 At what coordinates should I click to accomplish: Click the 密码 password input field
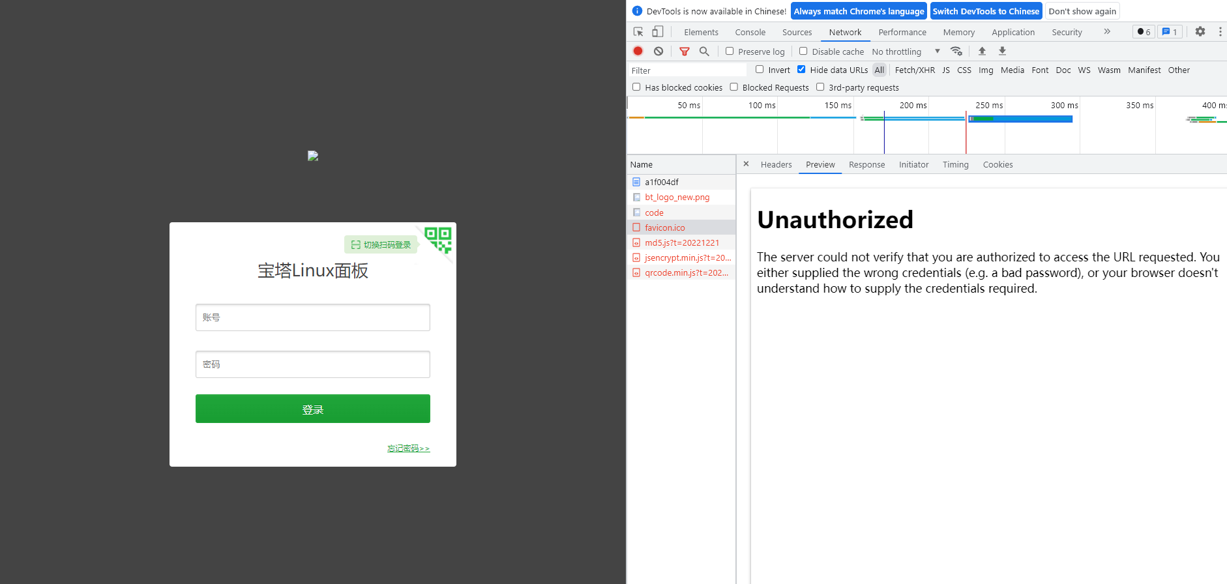coord(313,364)
